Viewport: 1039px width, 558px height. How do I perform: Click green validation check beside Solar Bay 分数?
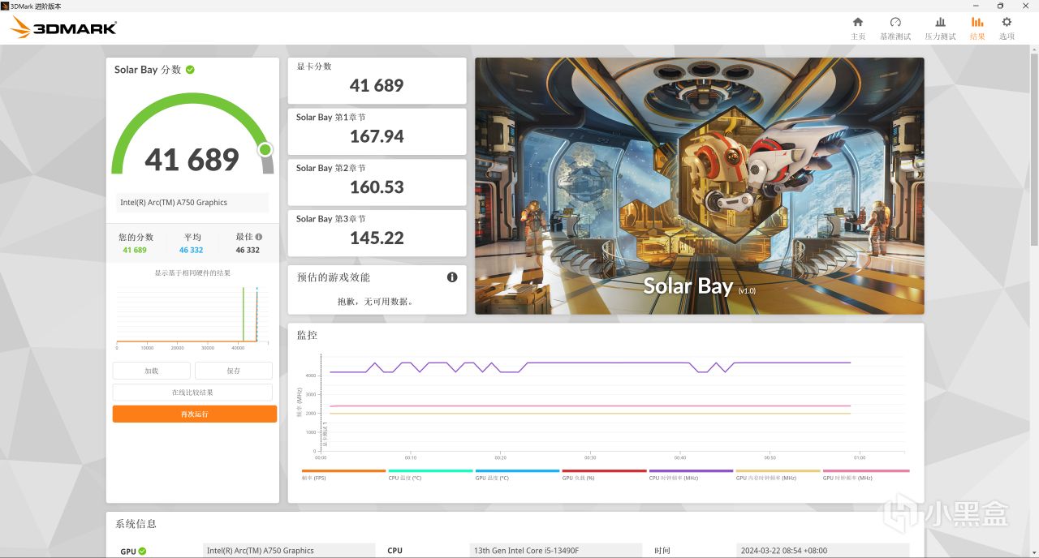[190, 70]
